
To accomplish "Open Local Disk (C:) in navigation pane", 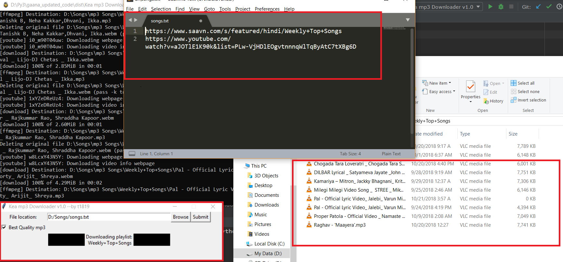I will 269,244.
